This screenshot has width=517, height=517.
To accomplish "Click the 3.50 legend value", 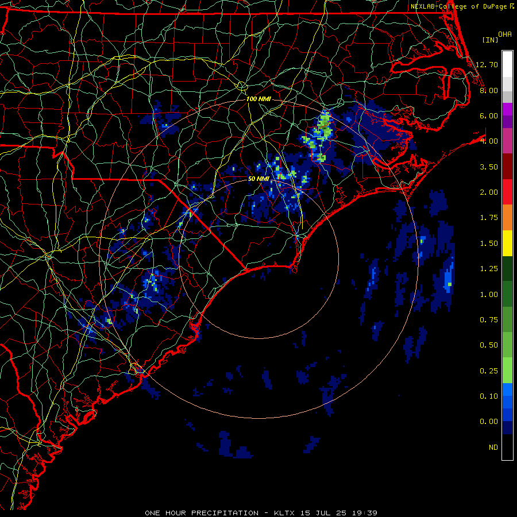I will point(489,167).
